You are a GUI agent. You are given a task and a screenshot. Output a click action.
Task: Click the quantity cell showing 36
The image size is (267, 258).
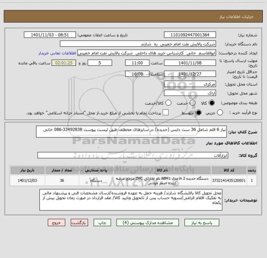click(62, 180)
